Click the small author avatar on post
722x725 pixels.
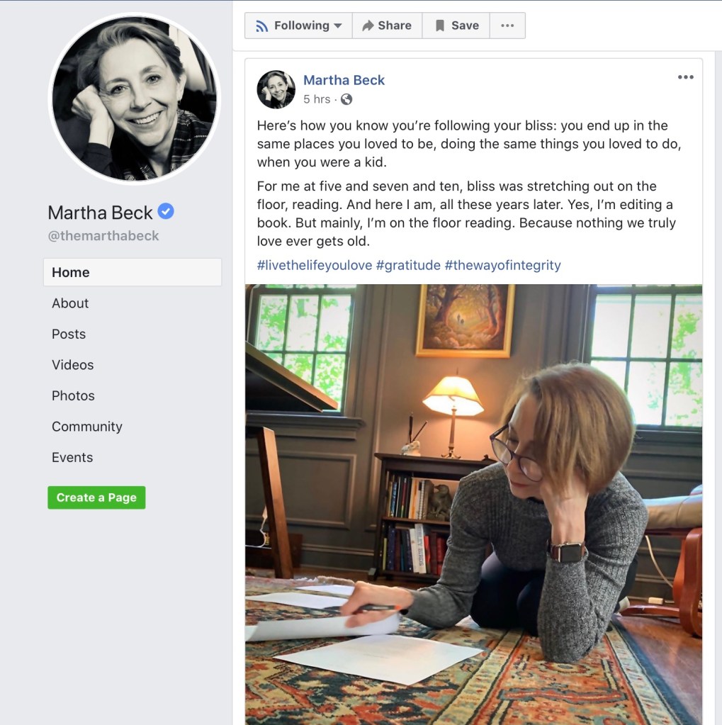(276, 89)
